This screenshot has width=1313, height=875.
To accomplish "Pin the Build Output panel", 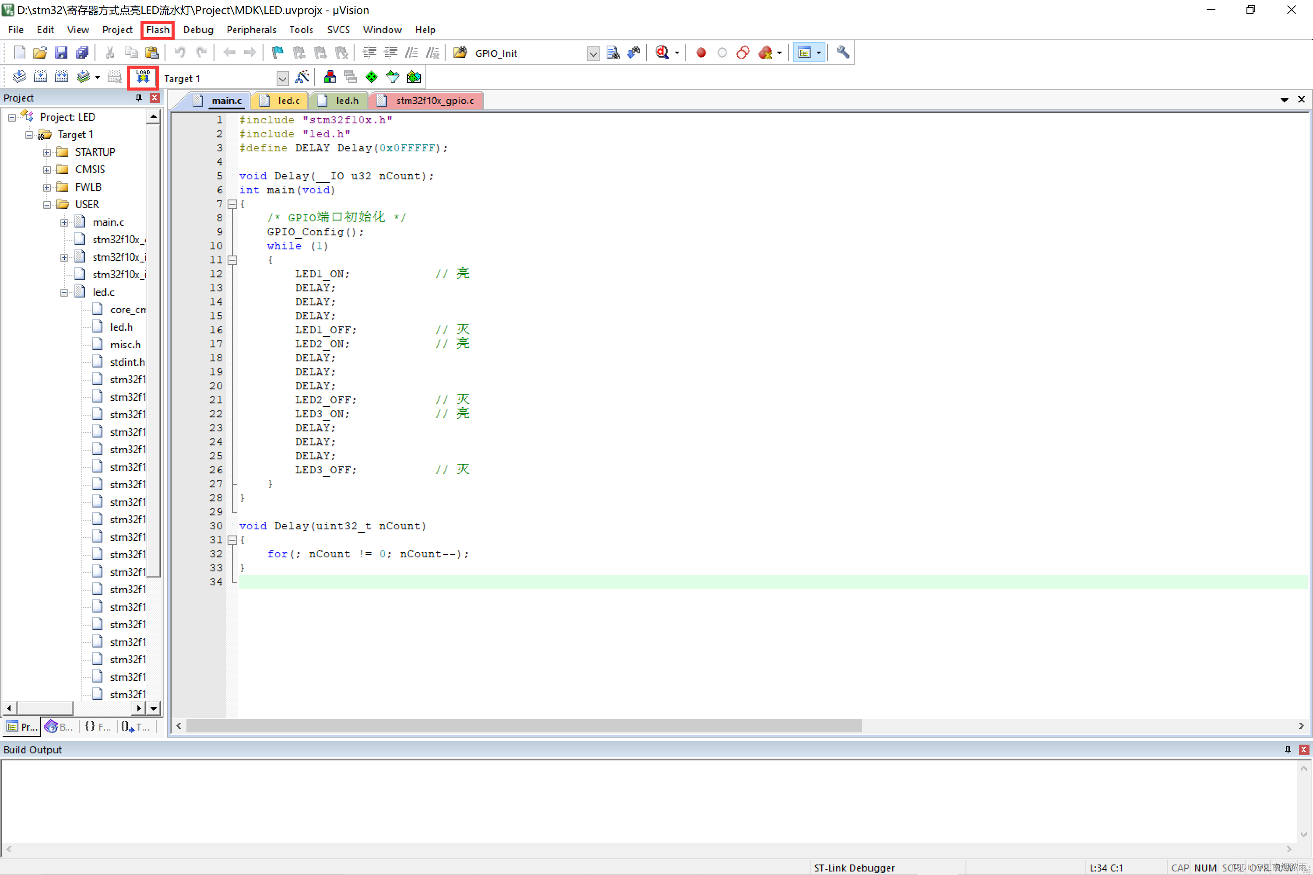I will pyautogui.click(x=1287, y=749).
